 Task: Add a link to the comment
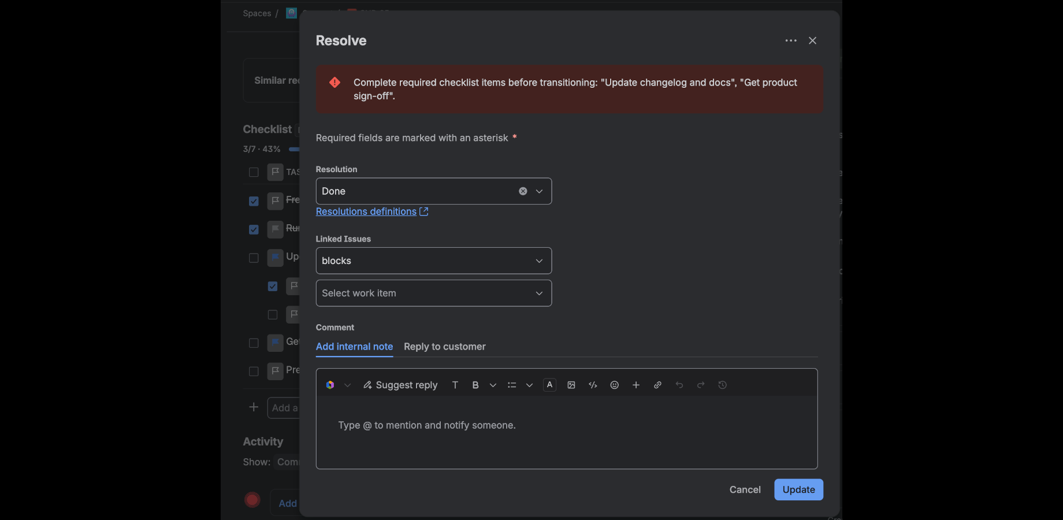coord(657,385)
